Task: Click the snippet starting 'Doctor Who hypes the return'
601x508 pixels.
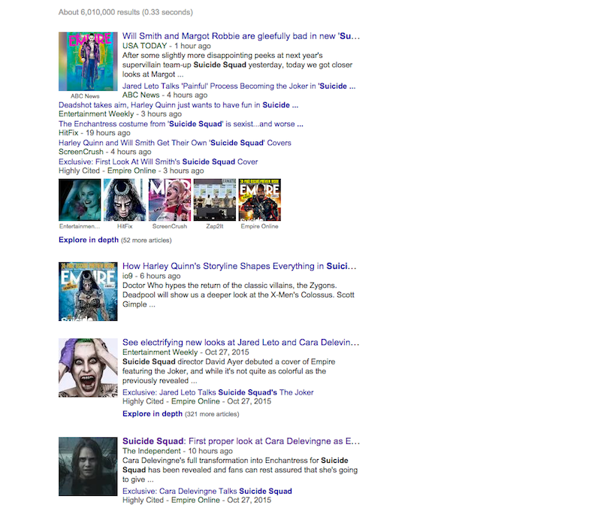Action: 238,295
